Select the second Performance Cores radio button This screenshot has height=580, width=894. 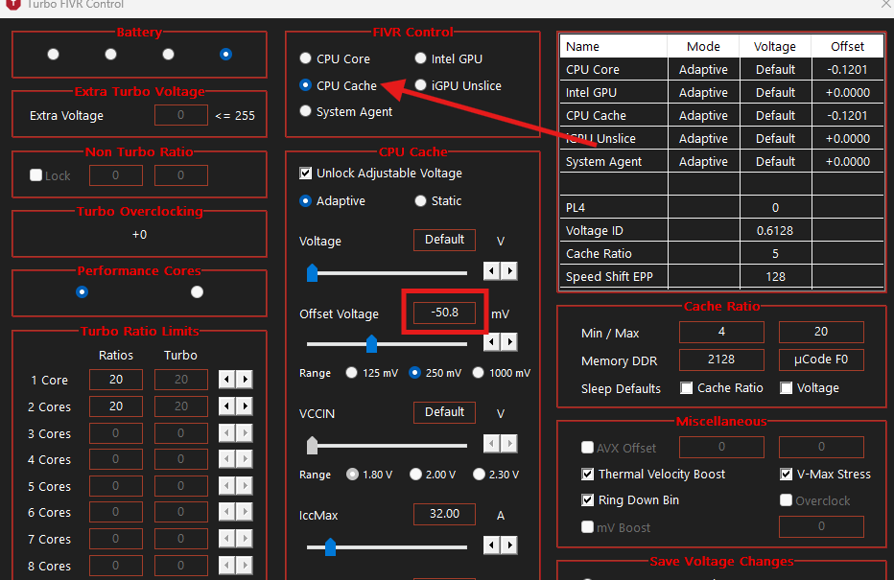[198, 292]
